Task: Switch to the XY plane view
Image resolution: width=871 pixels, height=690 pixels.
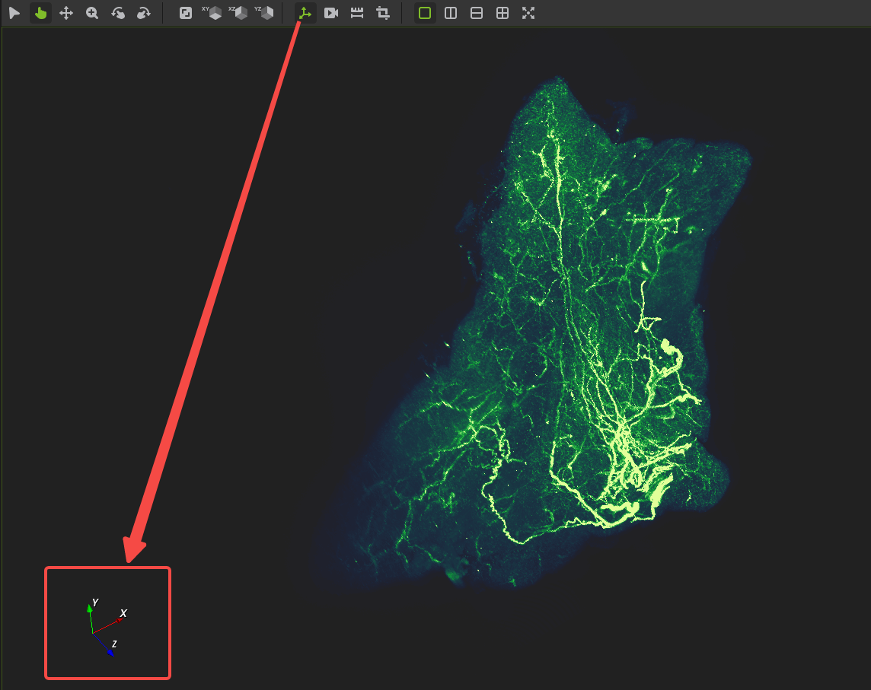Action: coord(212,13)
